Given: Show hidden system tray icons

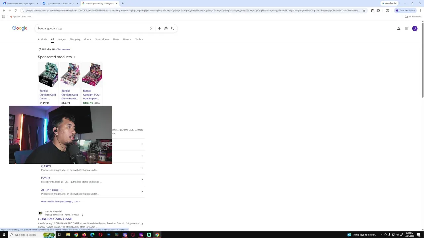Looking at the screenshot, I should pyautogui.click(x=381, y=235).
